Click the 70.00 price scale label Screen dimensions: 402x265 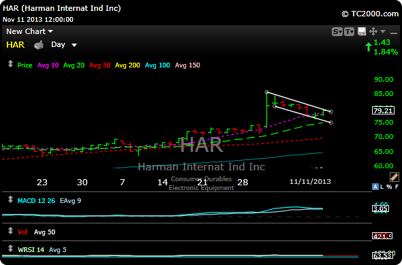click(x=384, y=137)
